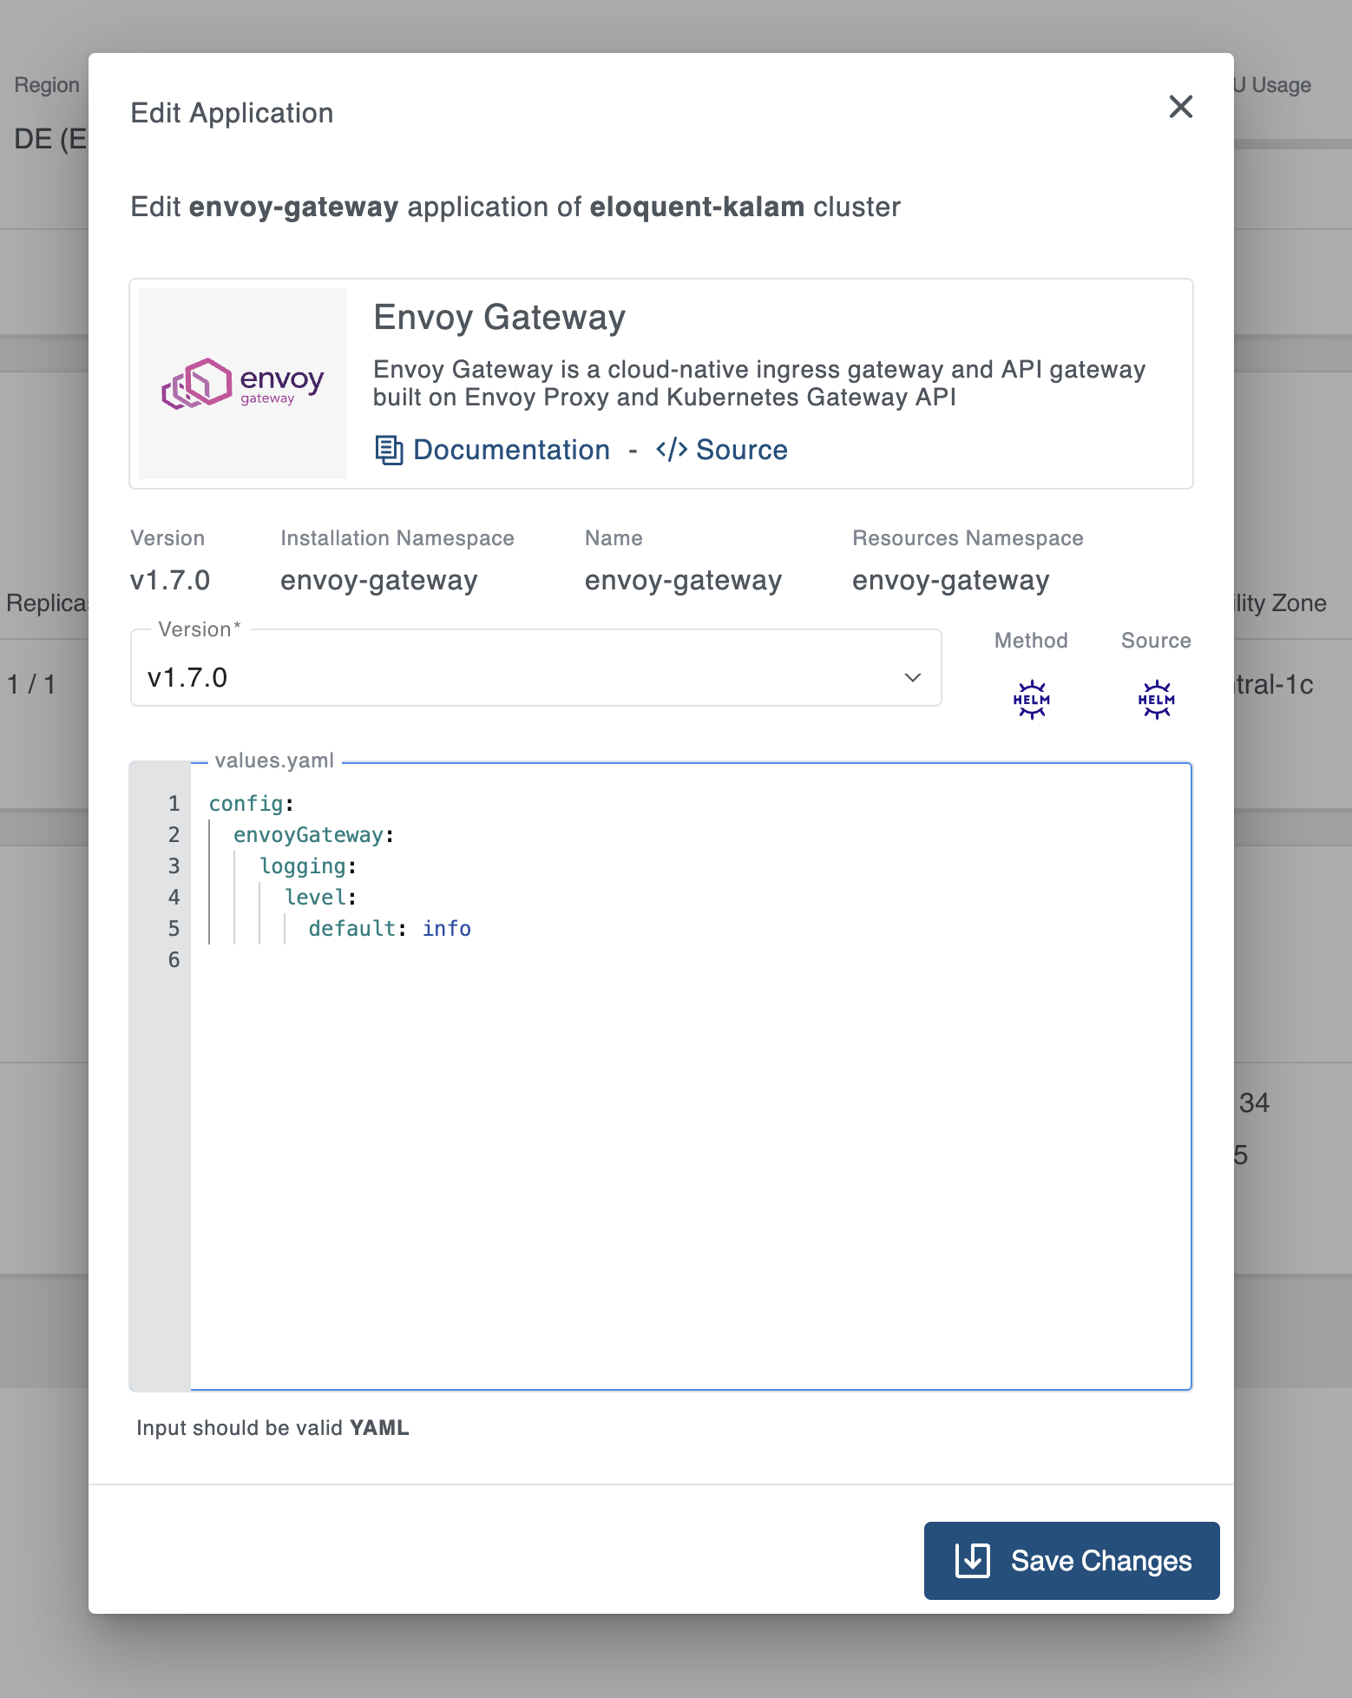Screen dimensions: 1352x1698
Task: Click the 'default:' key in editor
Action: coord(358,929)
